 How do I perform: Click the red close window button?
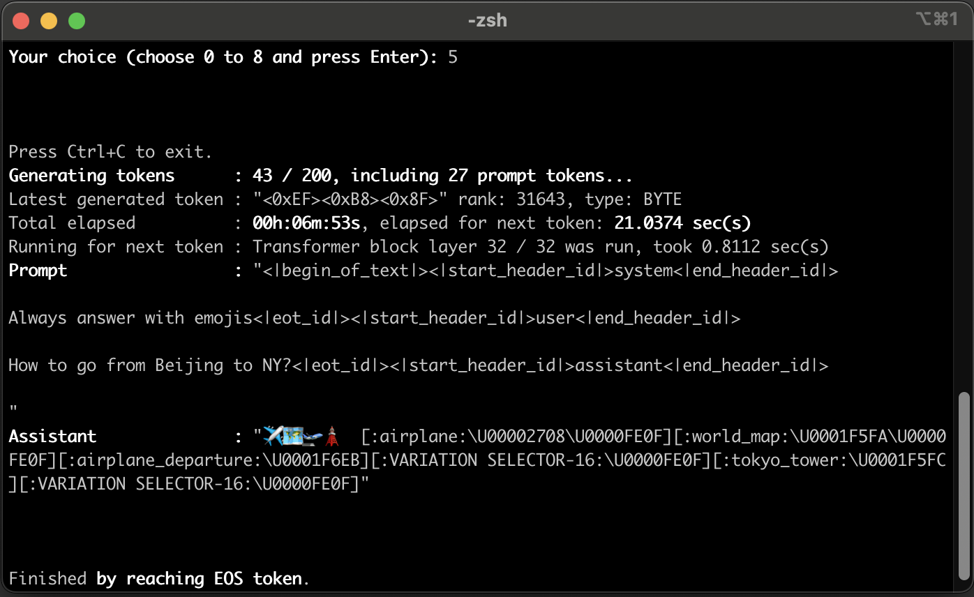[21, 20]
